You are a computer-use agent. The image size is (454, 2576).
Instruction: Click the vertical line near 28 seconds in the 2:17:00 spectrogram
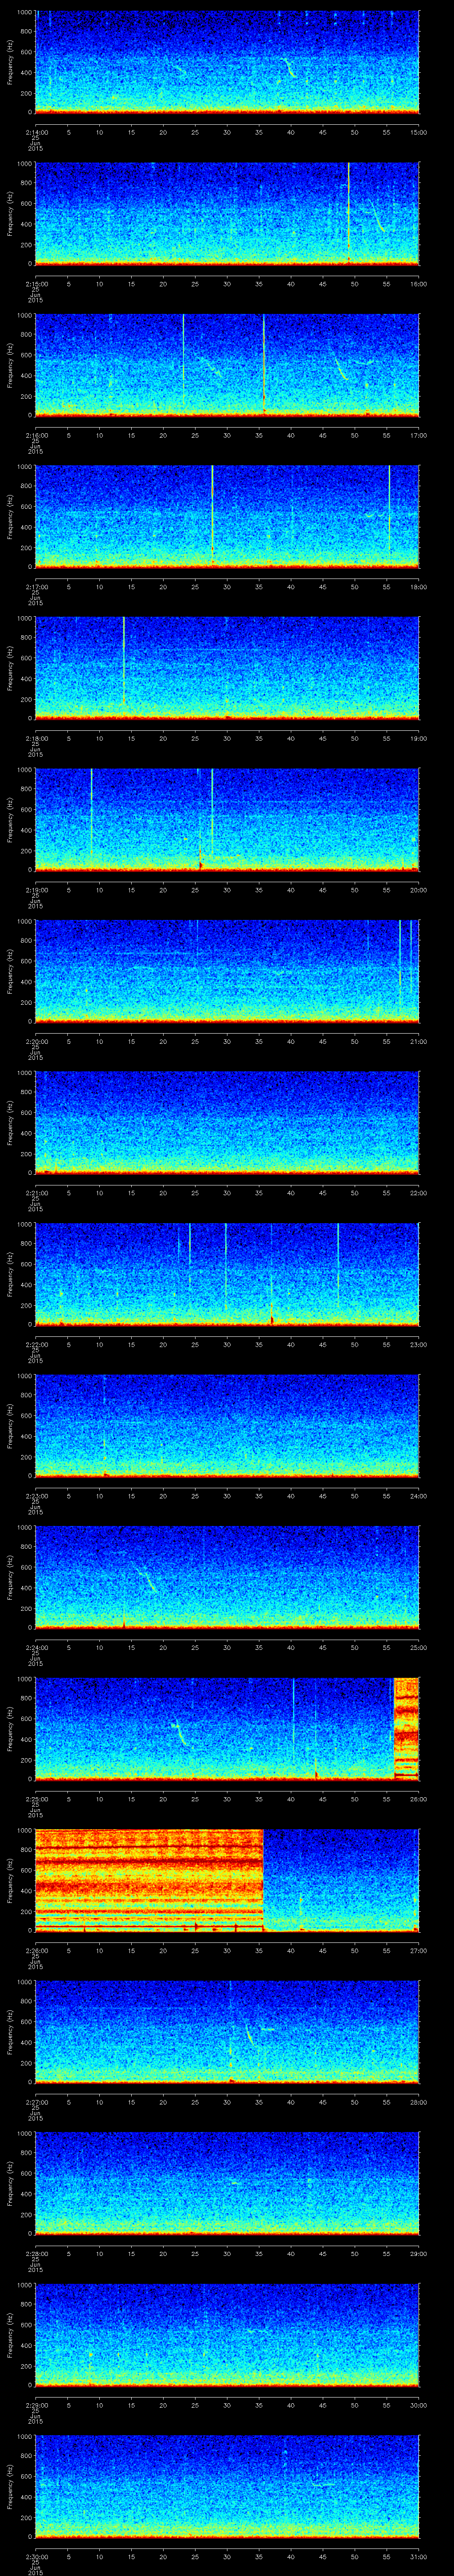pos(212,516)
